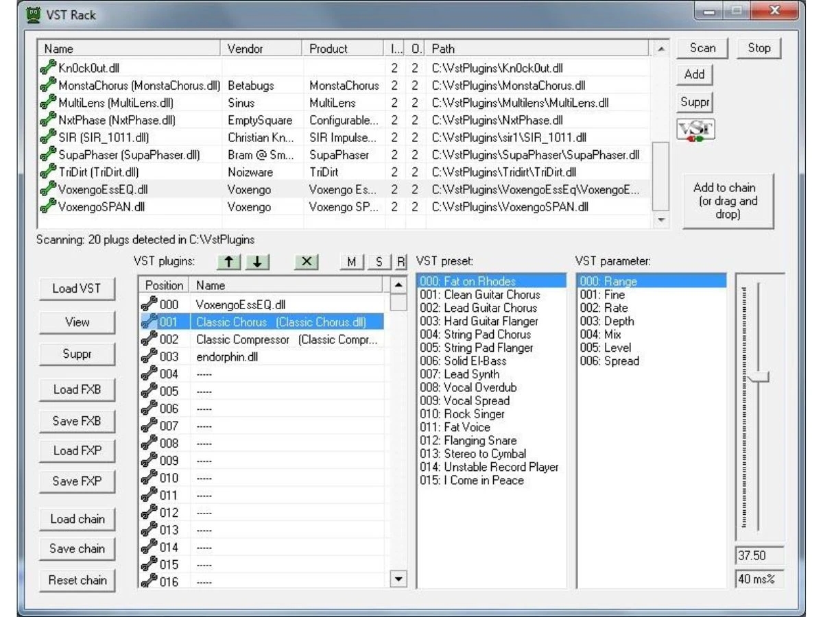823x617 pixels.
Task: Open plugin editor with View button
Action: click(x=77, y=322)
